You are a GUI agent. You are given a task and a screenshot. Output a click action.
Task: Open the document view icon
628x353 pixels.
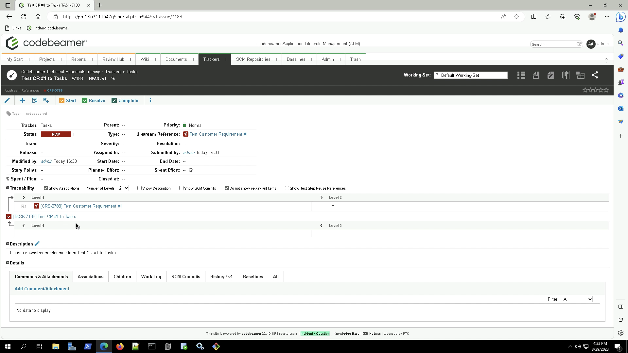click(x=536, y=75)
